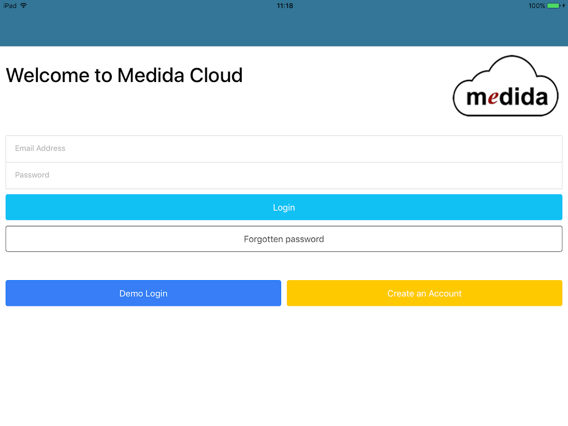Select Create an Account button

[x=425, y=293]
